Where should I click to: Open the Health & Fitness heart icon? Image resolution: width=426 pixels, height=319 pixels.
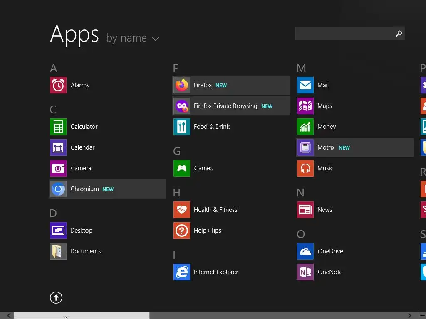coord(182,210)
